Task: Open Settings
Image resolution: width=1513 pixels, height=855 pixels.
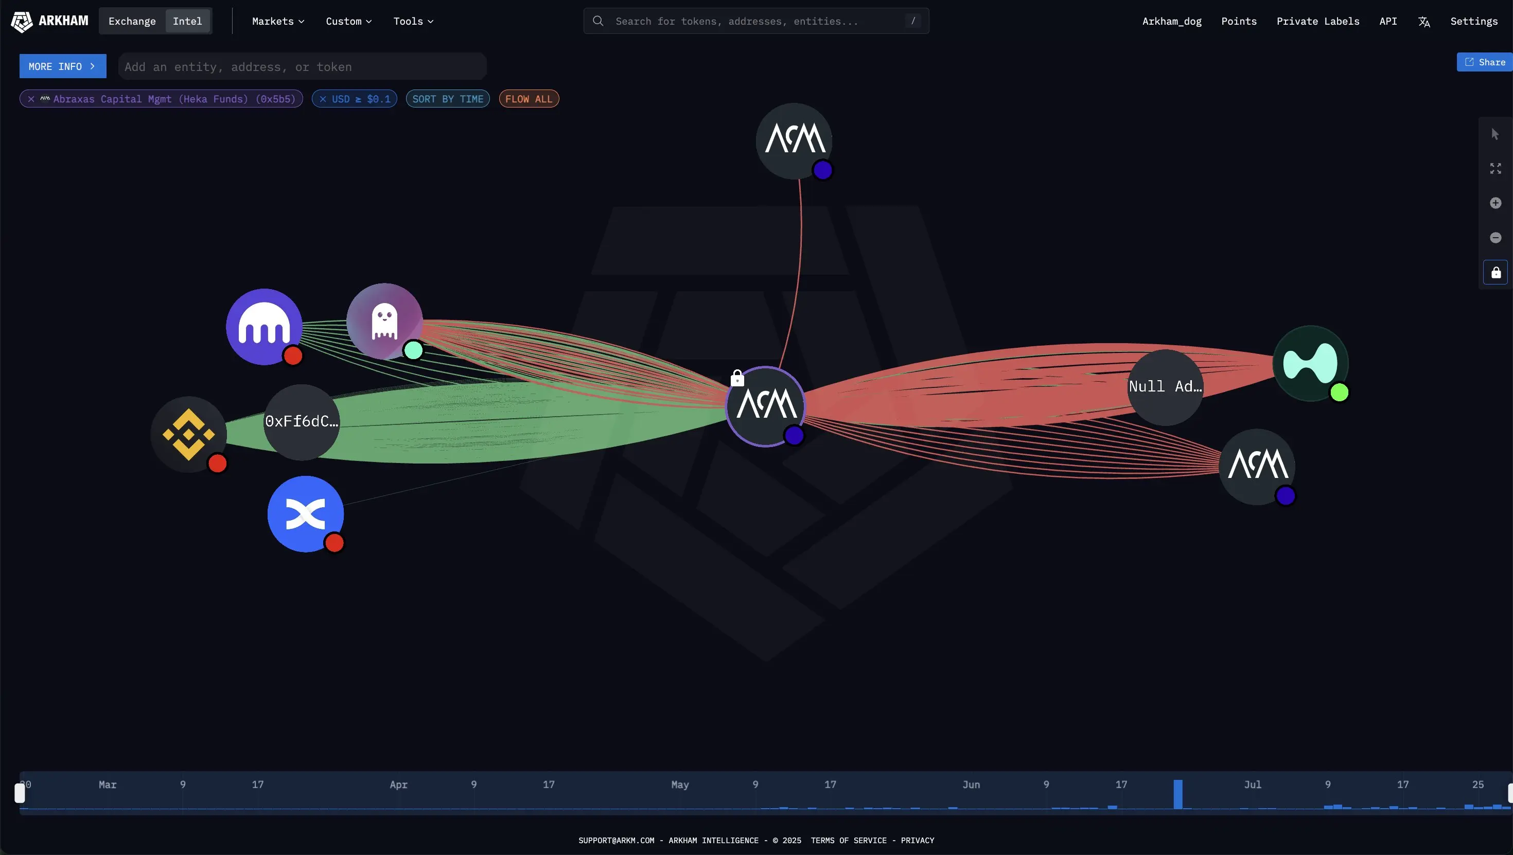Action: point(1474,21)
